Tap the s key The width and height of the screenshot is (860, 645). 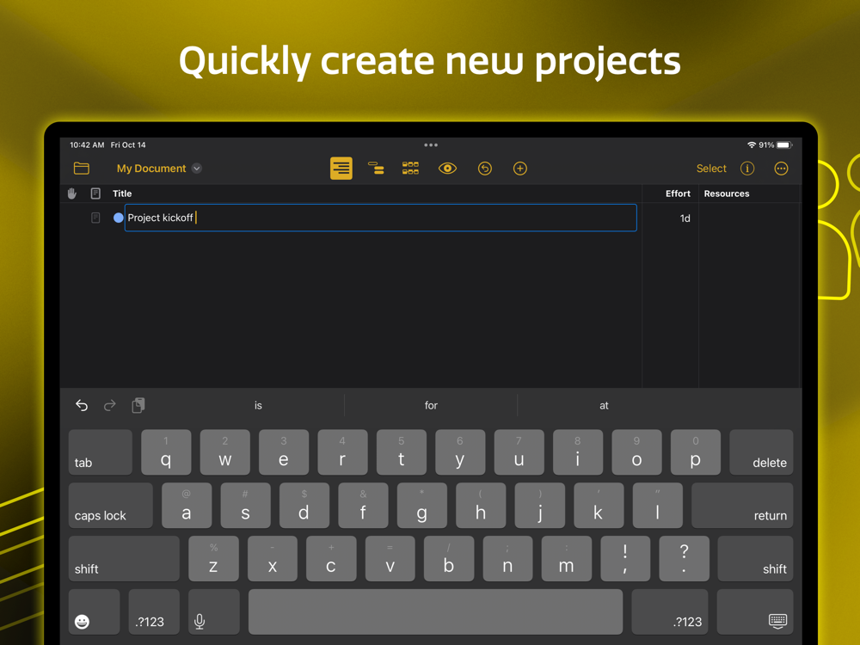click(x=245, y=505)
